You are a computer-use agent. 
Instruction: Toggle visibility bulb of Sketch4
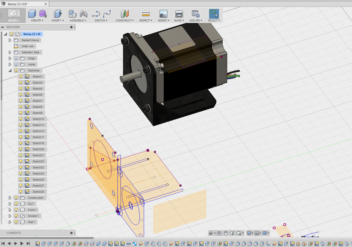tap(21, 83)
